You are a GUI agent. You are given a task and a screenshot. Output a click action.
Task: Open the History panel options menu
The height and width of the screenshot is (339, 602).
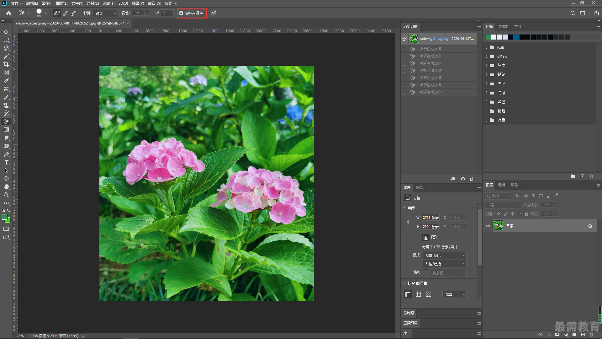point(479,27)
